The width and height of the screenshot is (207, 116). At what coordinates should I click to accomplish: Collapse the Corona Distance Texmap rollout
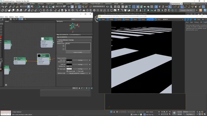pos(66,40)
